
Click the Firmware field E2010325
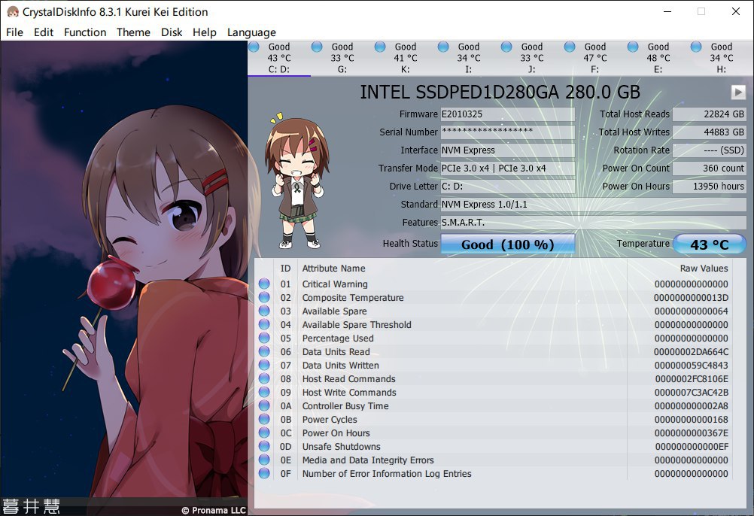[508, 114]
